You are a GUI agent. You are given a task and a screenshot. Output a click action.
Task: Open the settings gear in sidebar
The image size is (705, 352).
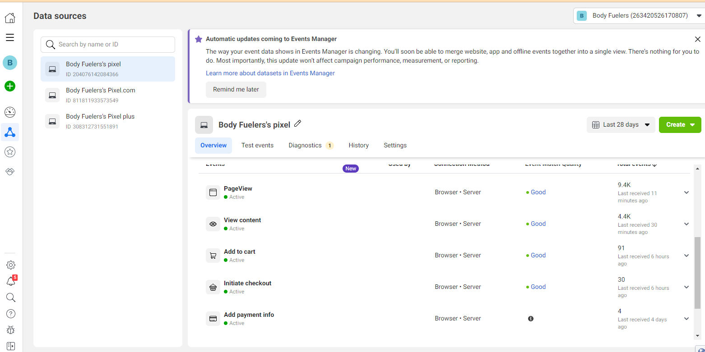[x=11, y=265]
